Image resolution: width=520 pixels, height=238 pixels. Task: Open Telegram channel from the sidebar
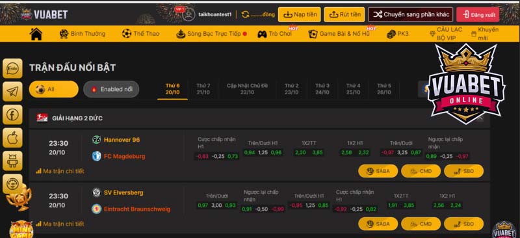pos(12,92)
